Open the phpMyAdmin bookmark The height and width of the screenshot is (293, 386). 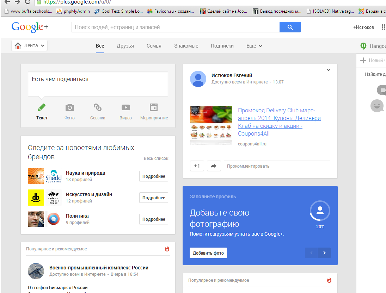73,11
